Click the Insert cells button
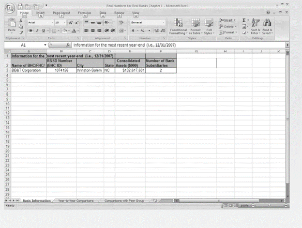Image resolution: width=302 pixels, height=228 pixels. pyautogui.click(x=227, y=20)
